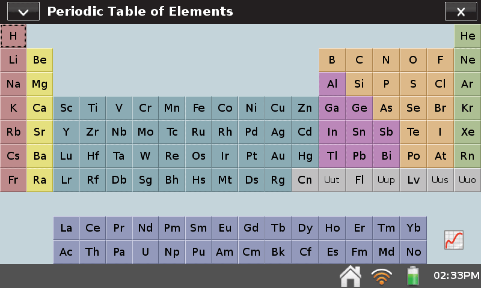Viewport: 481px width, 288px height.
Task: Click the Gold (Au) element
Action: pyautogui.click(x=278, y=156)
